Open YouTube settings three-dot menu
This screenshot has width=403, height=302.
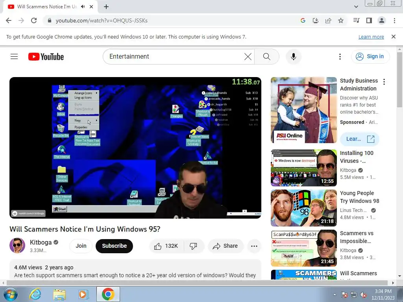click(340, 57)
